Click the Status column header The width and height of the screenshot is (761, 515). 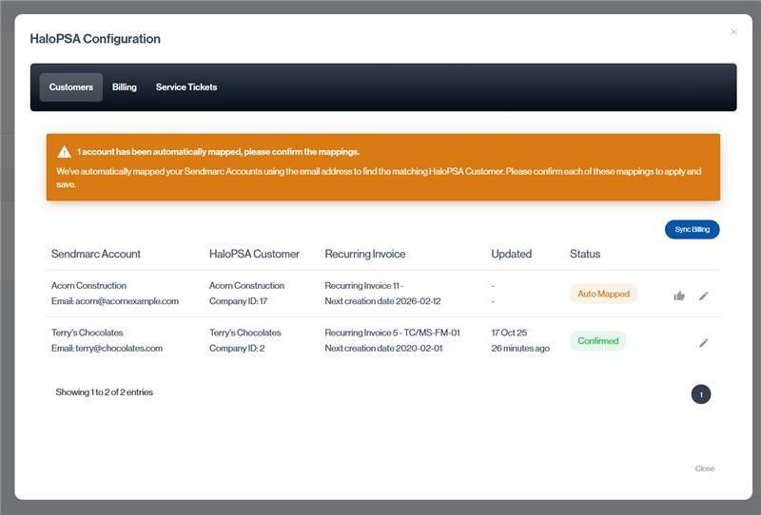[x=585, y=254]
